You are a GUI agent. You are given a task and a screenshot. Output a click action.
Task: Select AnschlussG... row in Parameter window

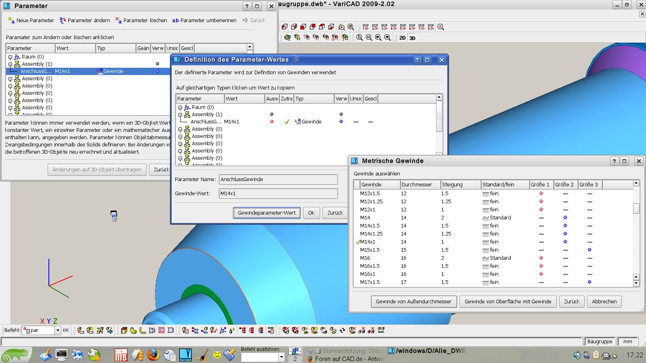(x=88, y=71)
